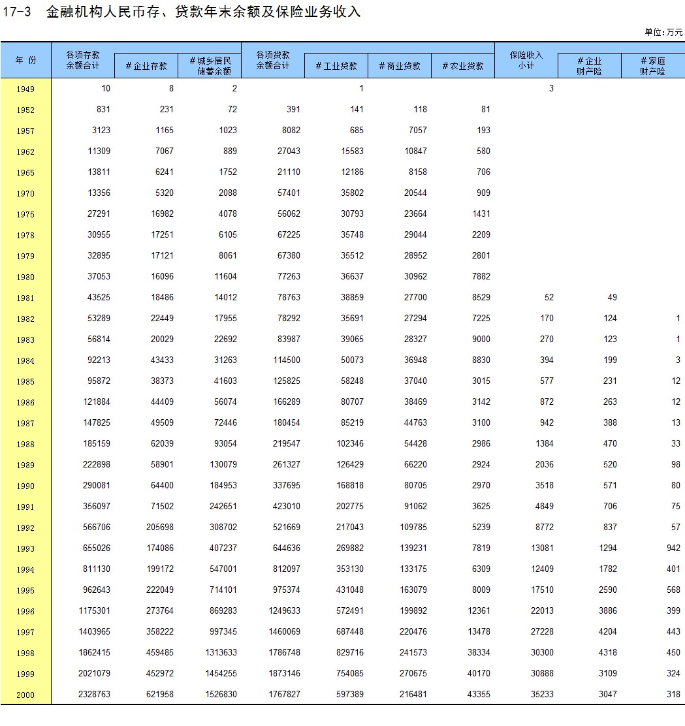This screenshot has width=685, height=726.
Task: Click the 1978 year row cell
Action: (25, 235)
